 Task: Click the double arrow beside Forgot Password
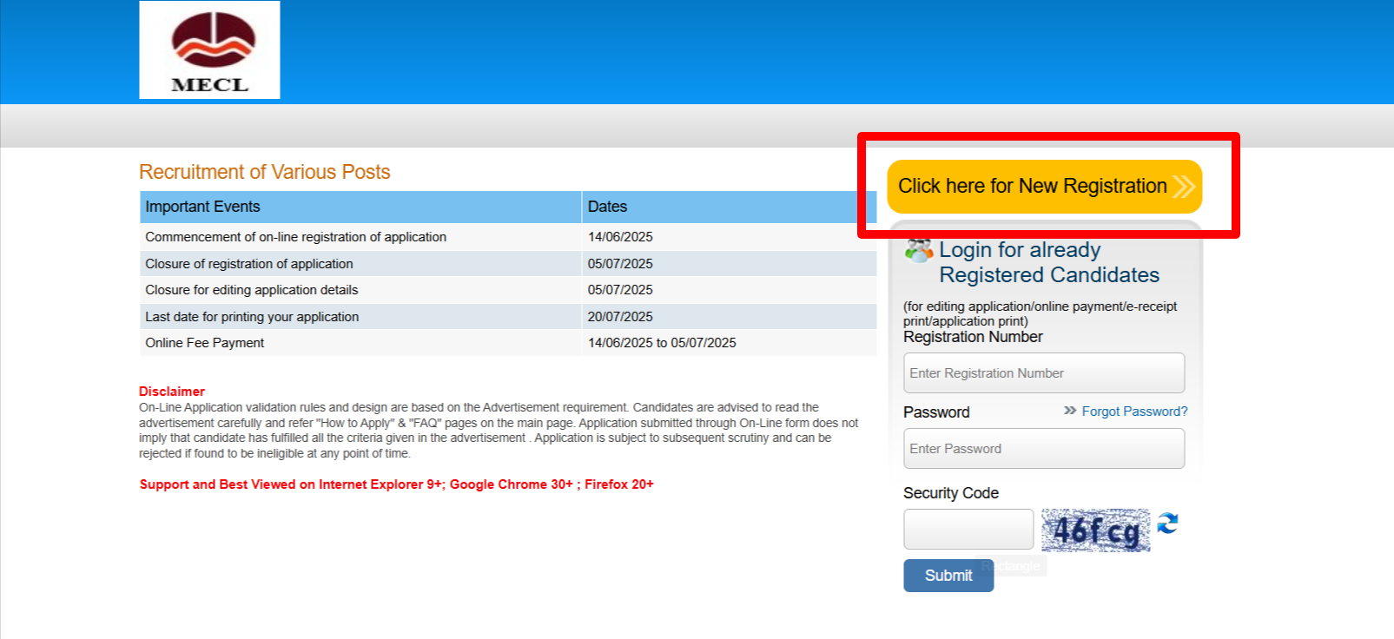(1070, 411)
